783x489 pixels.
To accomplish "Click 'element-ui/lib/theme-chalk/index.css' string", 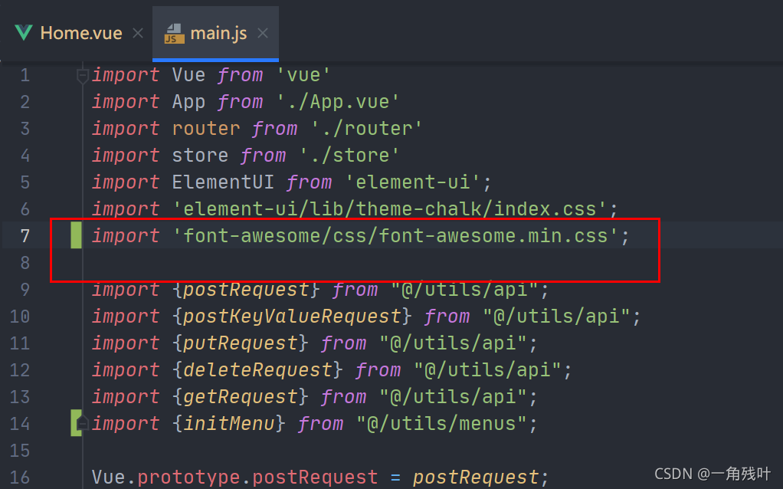I will pyautogui.click(x=389, y=208).
